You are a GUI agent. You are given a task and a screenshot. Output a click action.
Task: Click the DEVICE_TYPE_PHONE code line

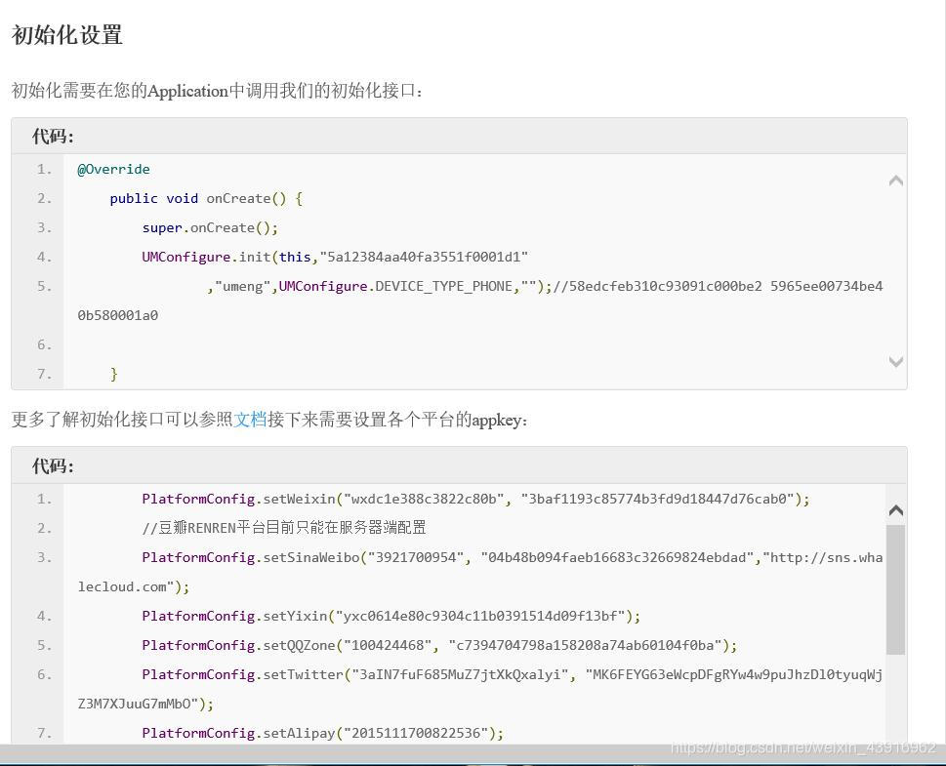coord(545,286)
